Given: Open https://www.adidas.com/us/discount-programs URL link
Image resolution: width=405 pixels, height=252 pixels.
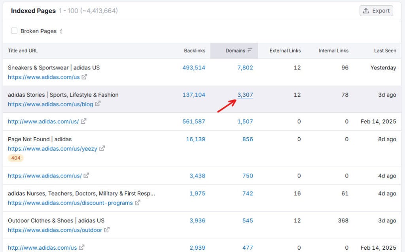Looking at the screenshot, I should (x=70, y=203).
